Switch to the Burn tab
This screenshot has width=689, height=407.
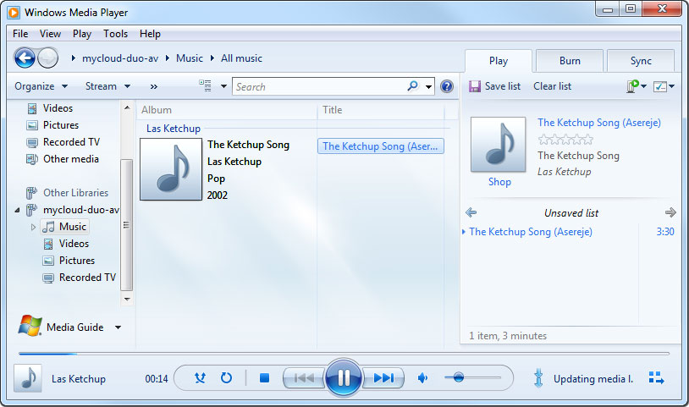click(570, 61)
